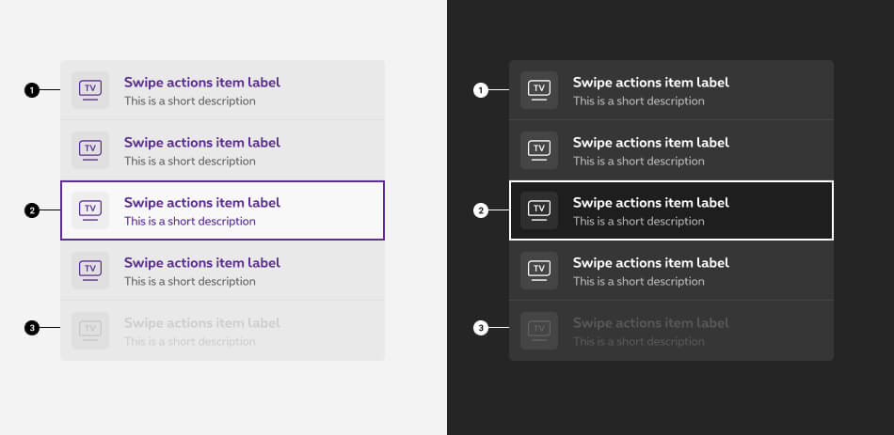Click the white number 3 annotation marker
Screen dimensions: 894x435
tap(481, 328)
